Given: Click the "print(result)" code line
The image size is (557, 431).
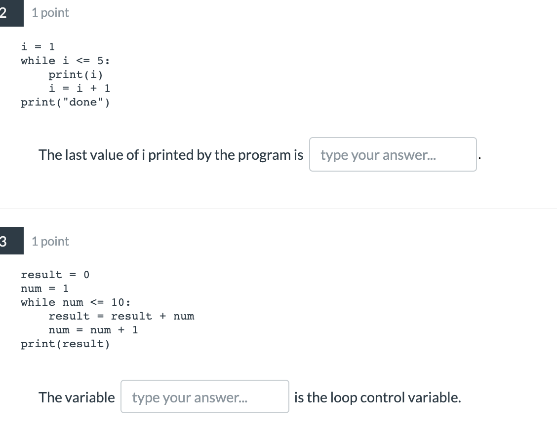Looking at the screenshot, I should (x=65, y=344).
